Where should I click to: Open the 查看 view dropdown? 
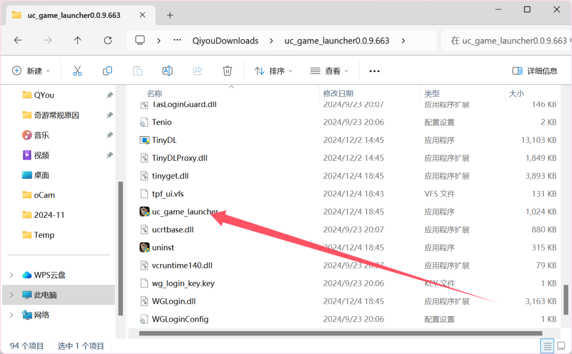(330, 71)
